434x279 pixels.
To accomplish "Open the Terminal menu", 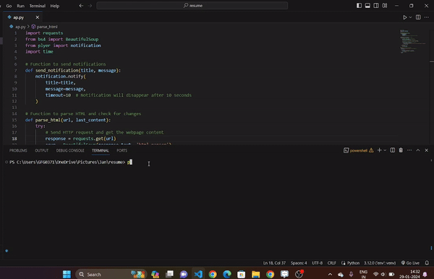I will coord(38,6).
